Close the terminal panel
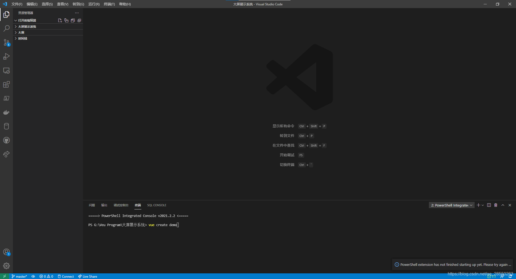This screenshot has height=279, width=516. pos(510,205)
